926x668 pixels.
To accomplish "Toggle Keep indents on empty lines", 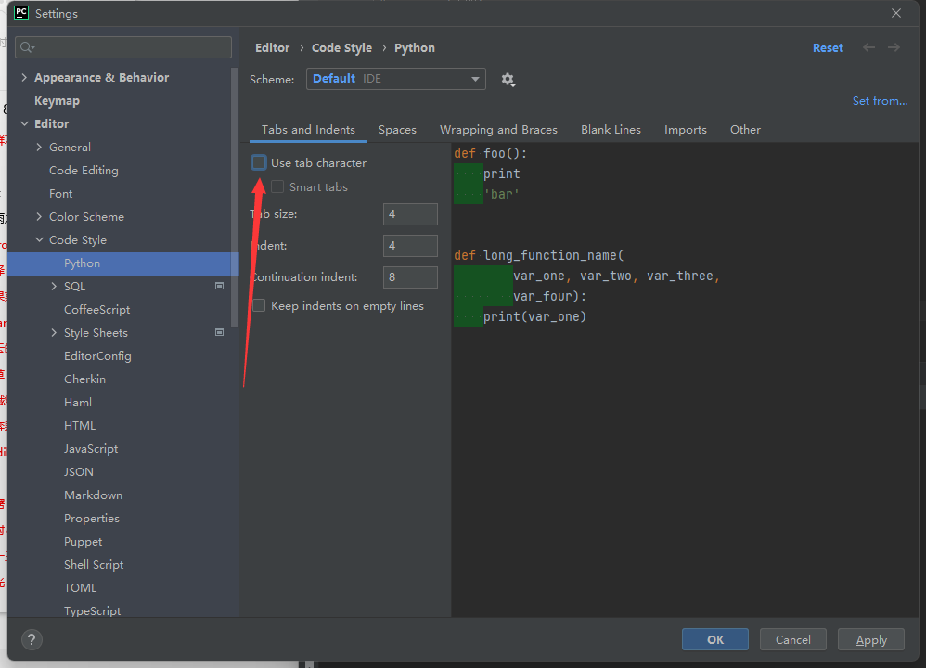I will click(259, 306).
